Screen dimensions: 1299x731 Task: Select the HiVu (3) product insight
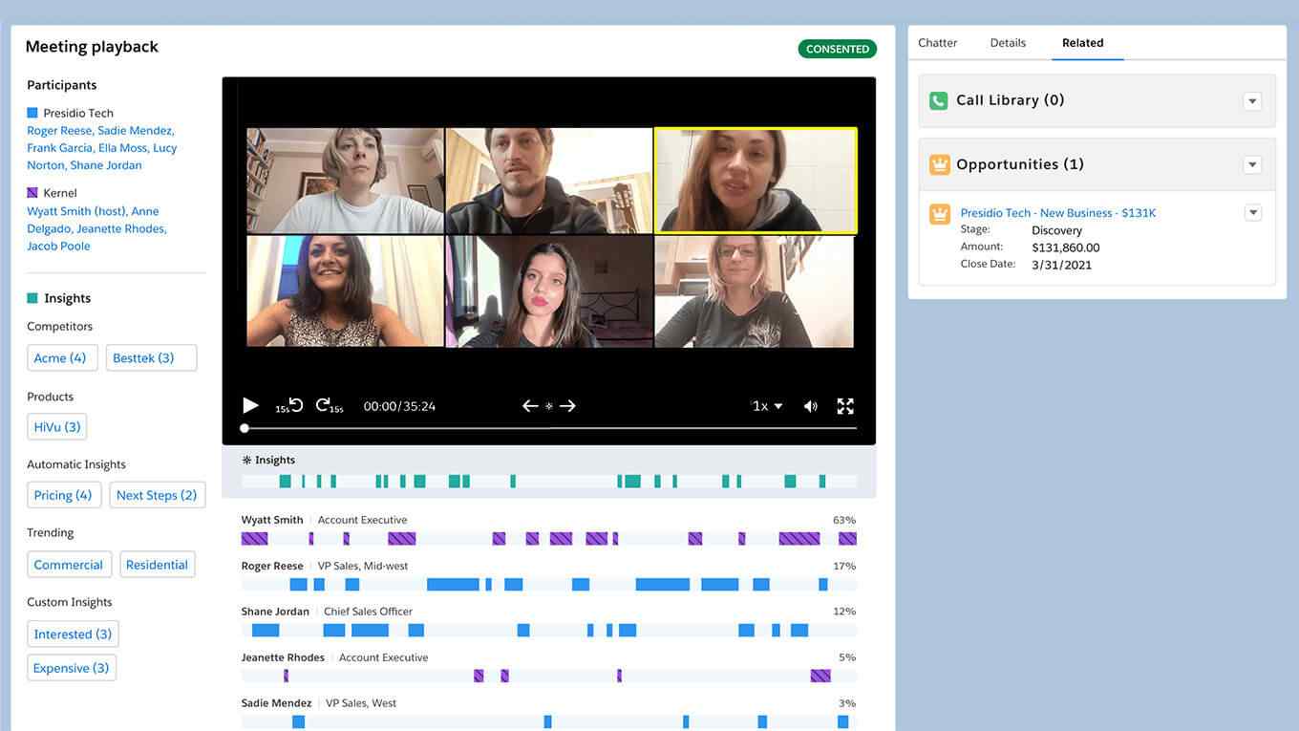[57, 427]
